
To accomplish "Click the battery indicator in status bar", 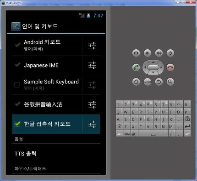I will pyautogui.click(x=88, y=16).
